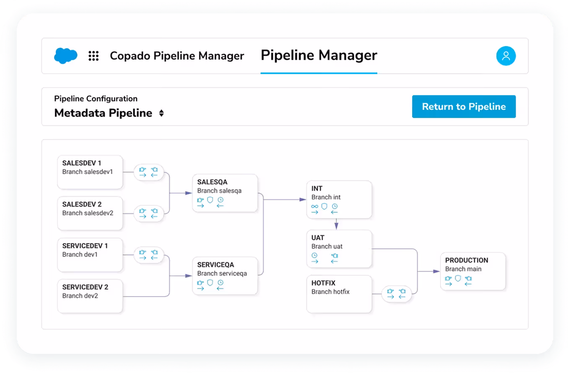Viewport: 570px width, 374px height.
Task: Switch to the Pipeline Manager tab
Action: [319, 55]
